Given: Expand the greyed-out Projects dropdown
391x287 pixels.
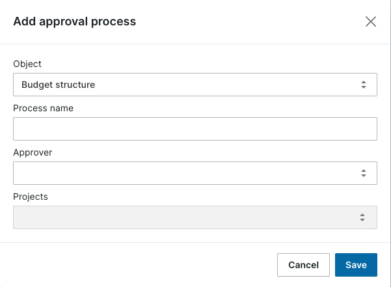Looking at the screenshot, I should [195, 217].
